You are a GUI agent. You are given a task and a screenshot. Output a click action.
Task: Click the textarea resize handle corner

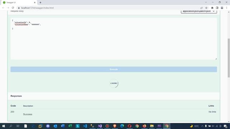coord(216,59)
